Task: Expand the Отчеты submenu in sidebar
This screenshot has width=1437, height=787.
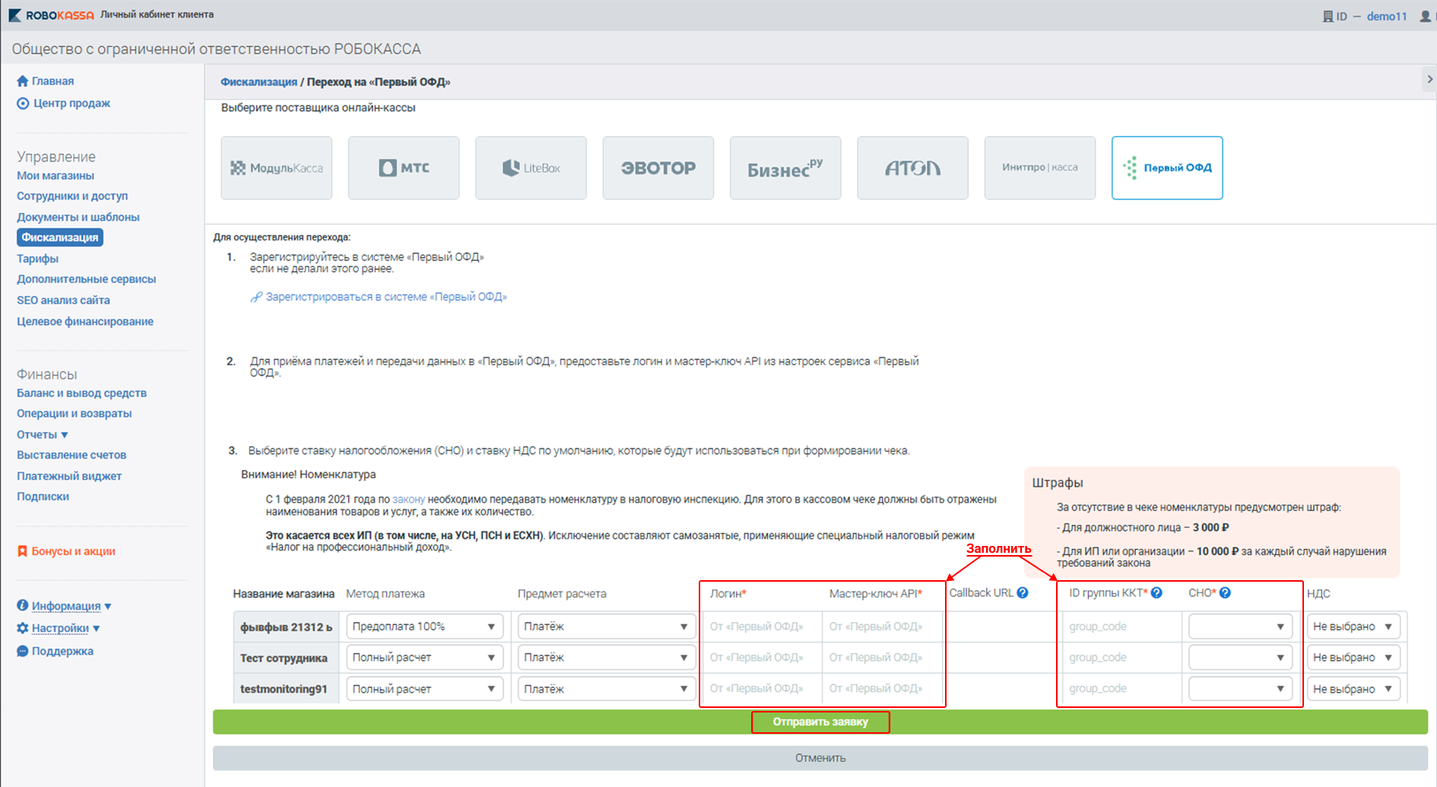Action: tap(43, 434)
